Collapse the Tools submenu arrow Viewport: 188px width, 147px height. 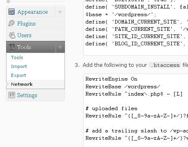coord(60,47)
